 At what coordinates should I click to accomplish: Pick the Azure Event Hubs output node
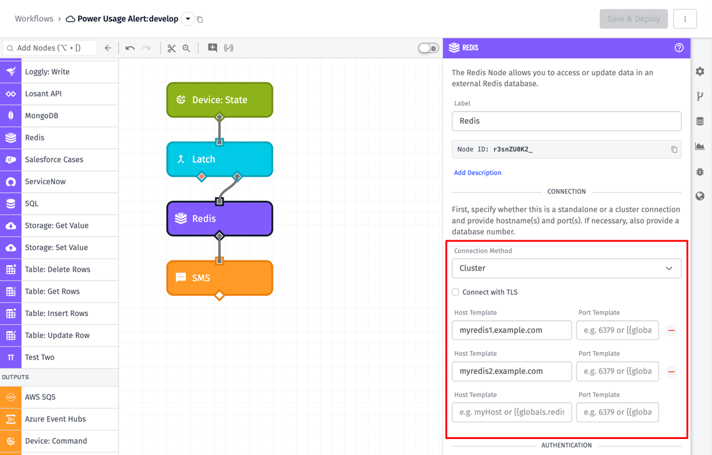pos(59,419)
